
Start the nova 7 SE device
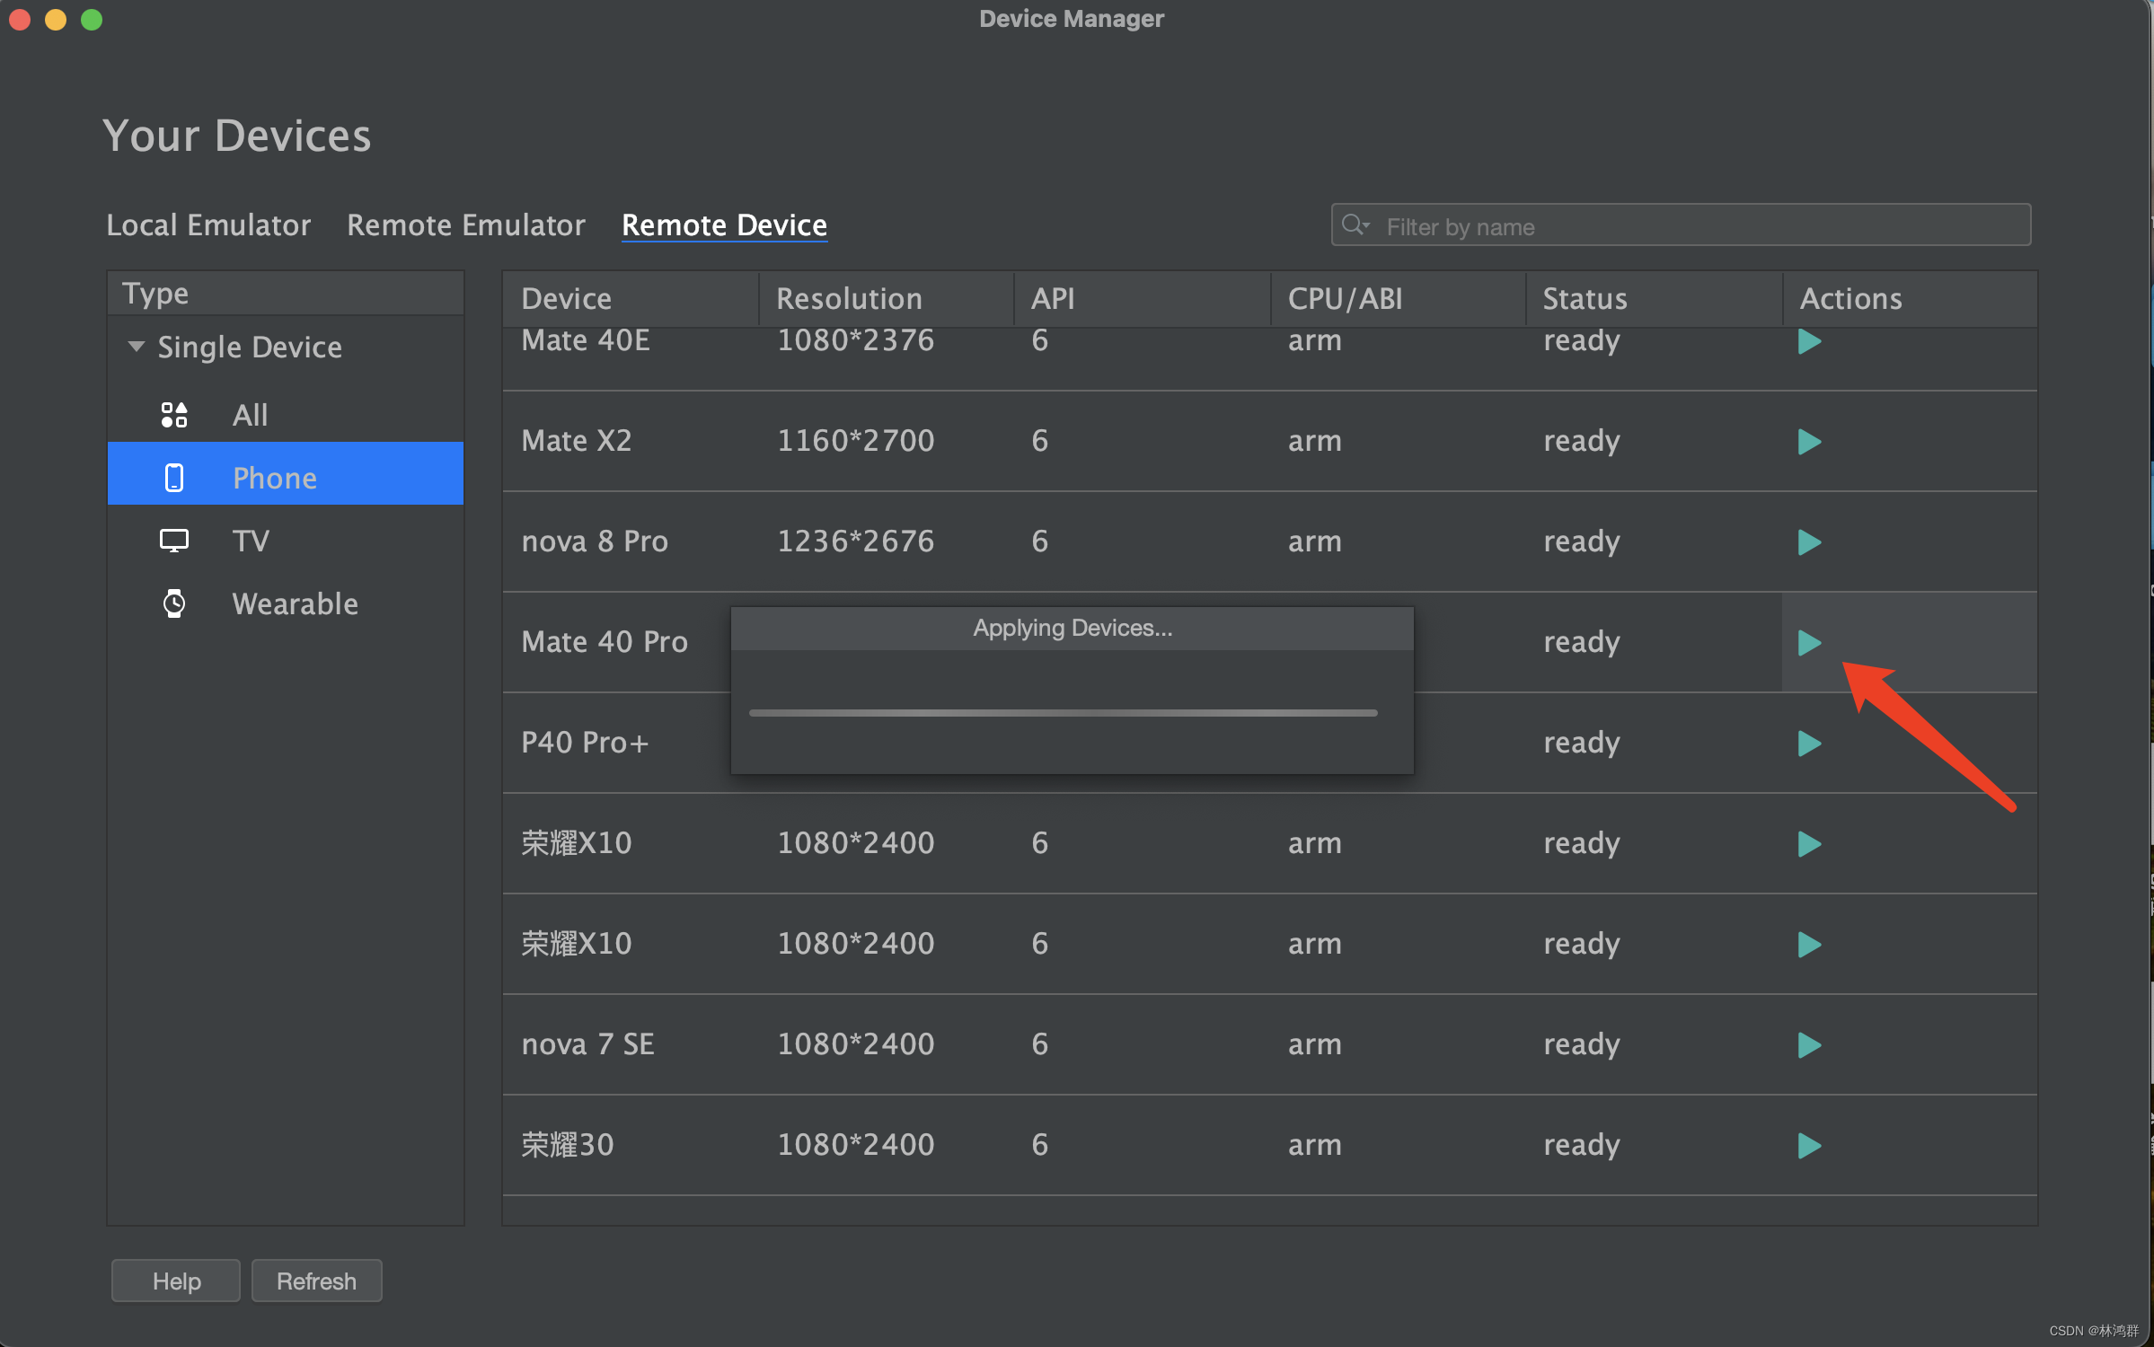point(1809,1045)
